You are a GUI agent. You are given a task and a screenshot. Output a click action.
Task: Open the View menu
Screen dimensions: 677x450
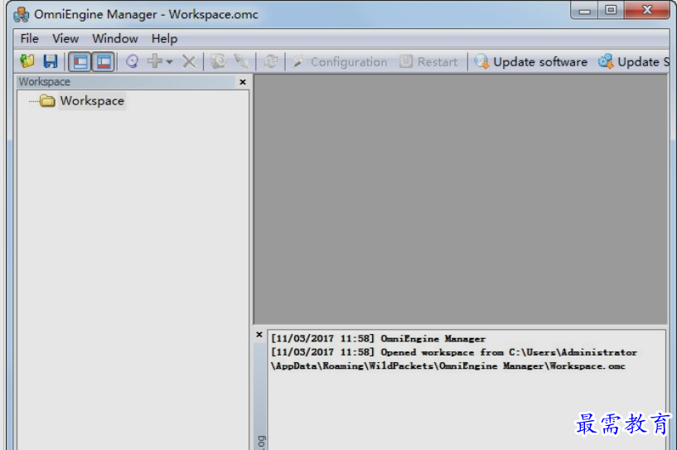(x=65, y=38)
